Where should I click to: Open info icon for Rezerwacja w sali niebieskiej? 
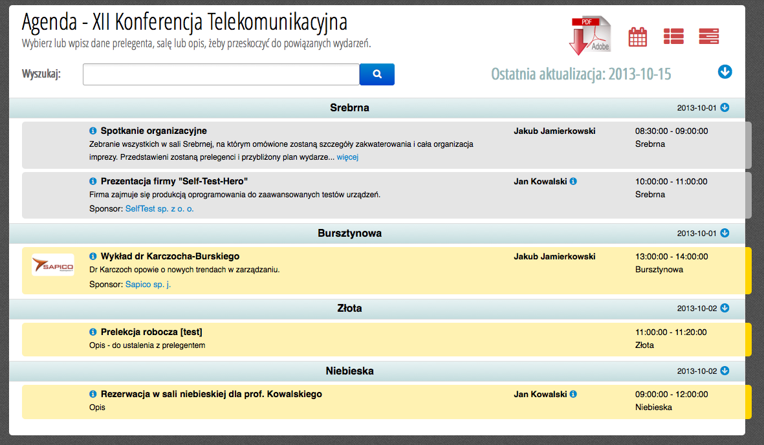tap(93, 394)
